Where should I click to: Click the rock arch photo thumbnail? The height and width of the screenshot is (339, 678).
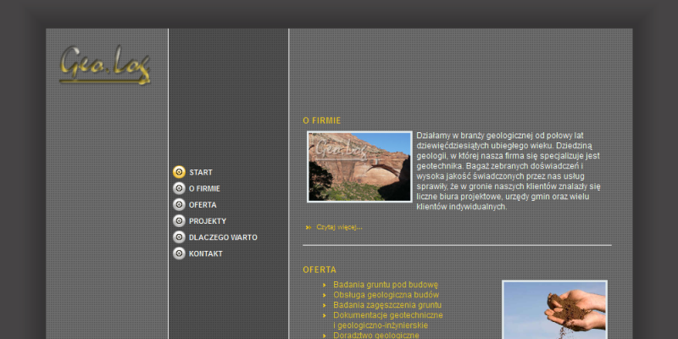(359, 167)
